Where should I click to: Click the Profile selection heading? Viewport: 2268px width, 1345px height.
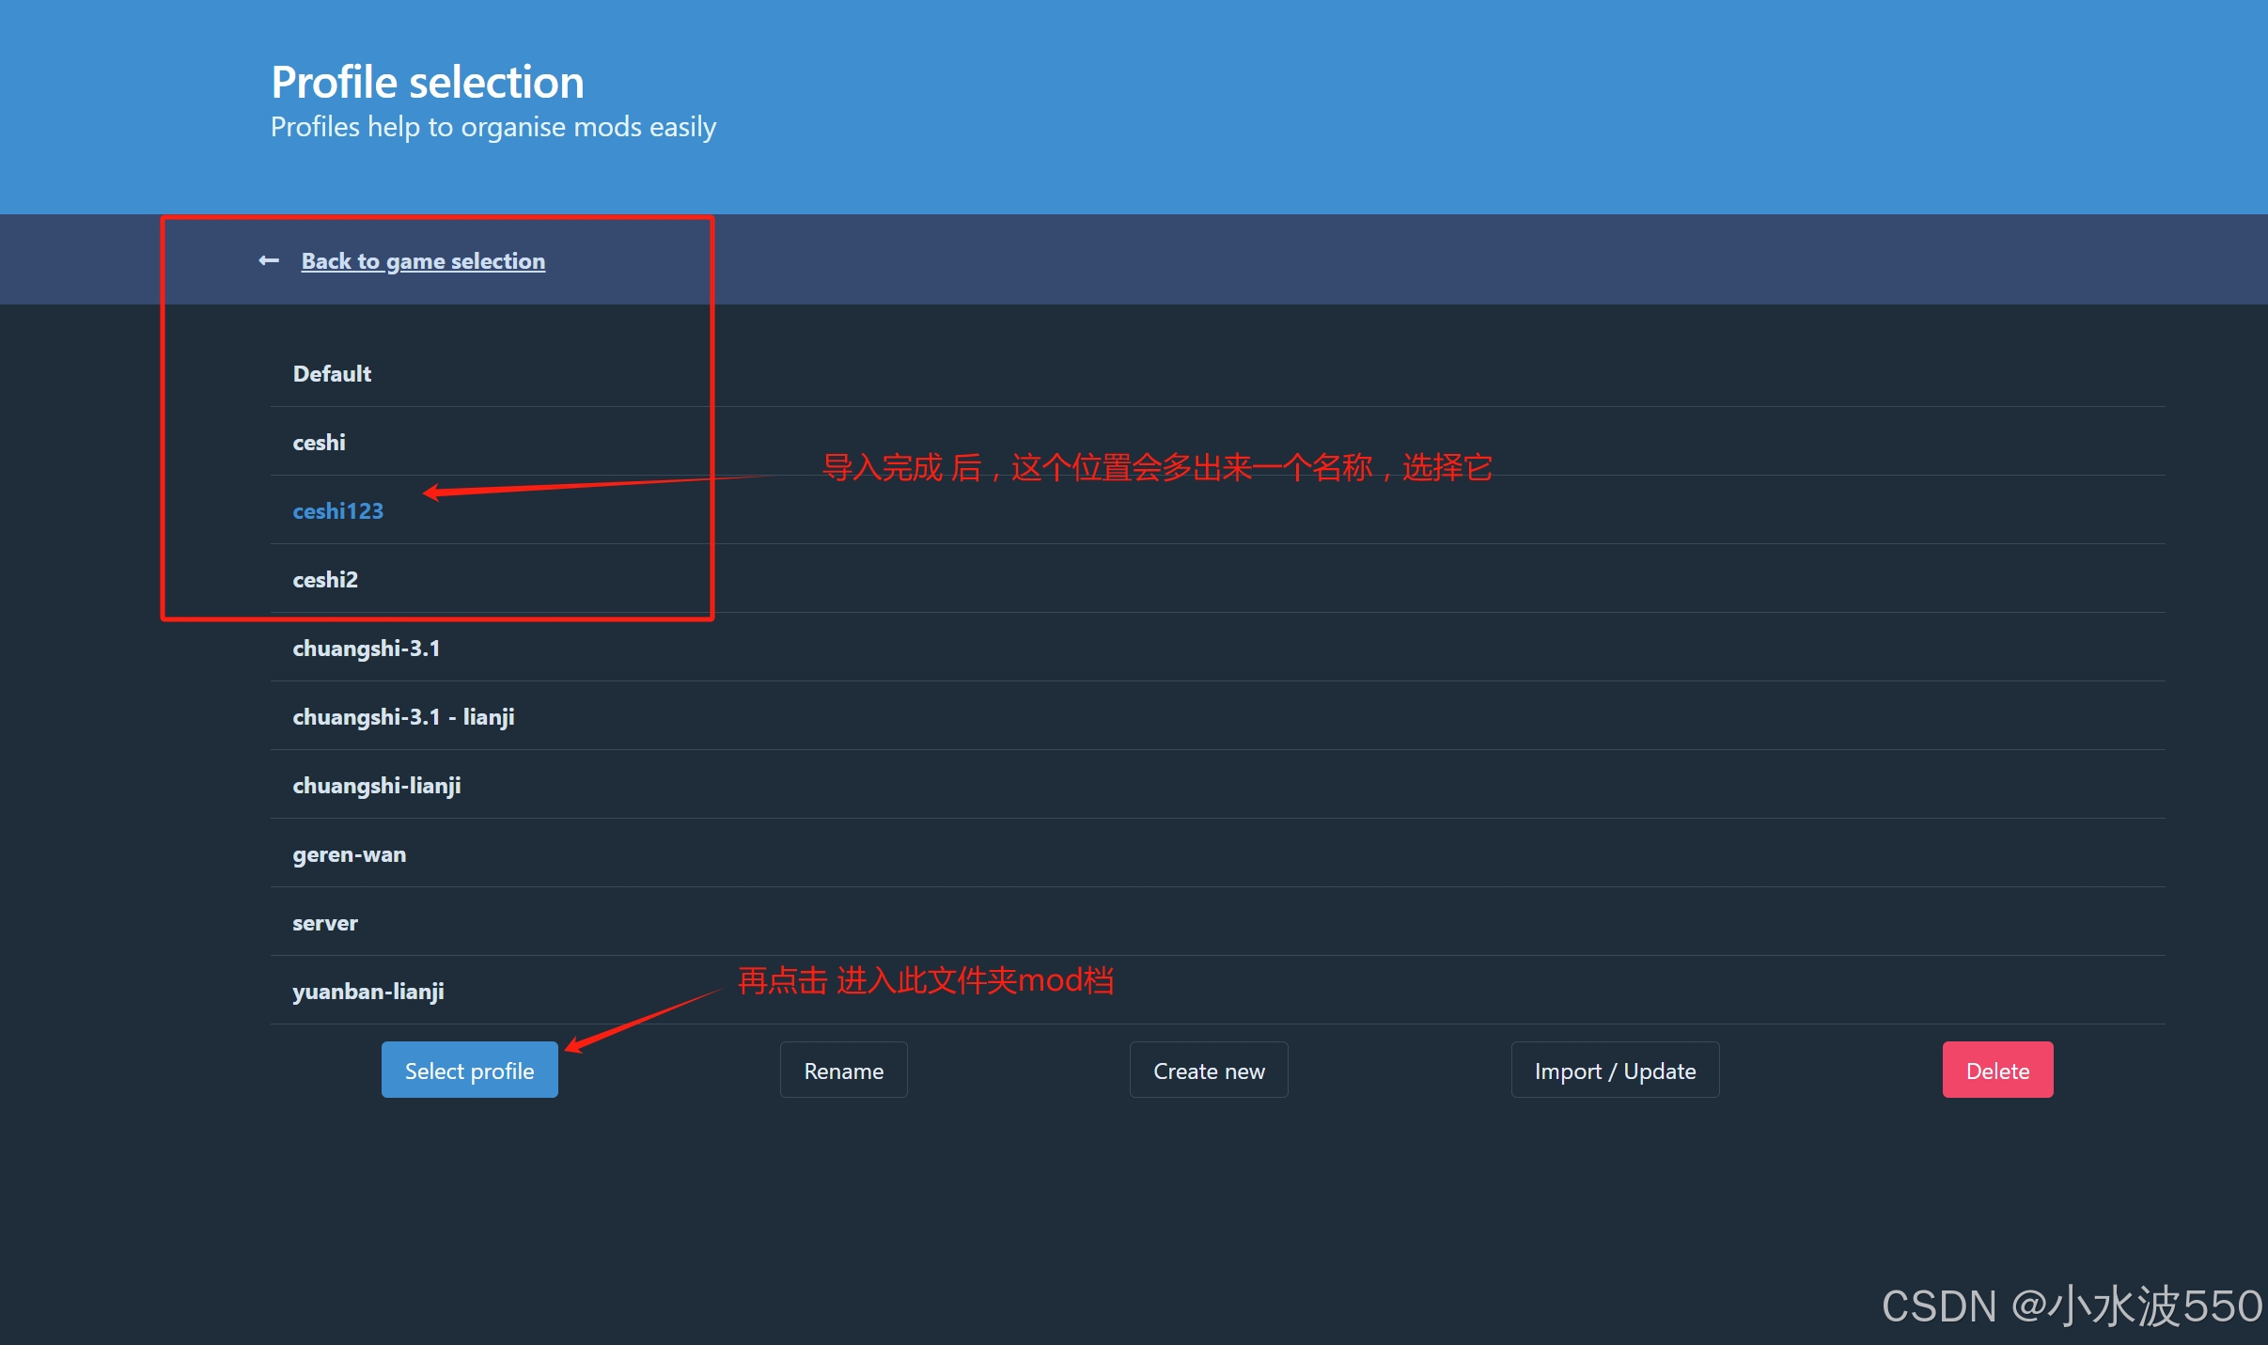coord(428,82)
